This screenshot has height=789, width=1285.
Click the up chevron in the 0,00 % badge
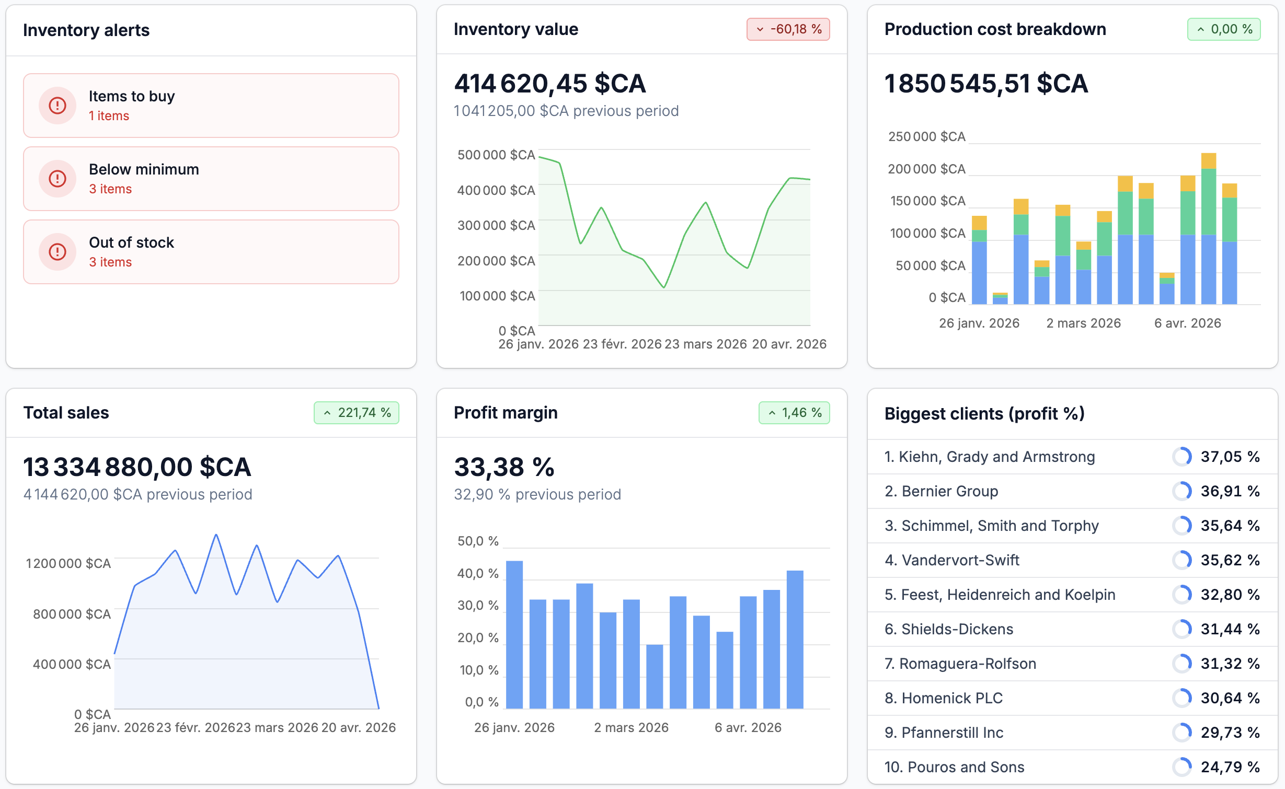coord(1201,29)
